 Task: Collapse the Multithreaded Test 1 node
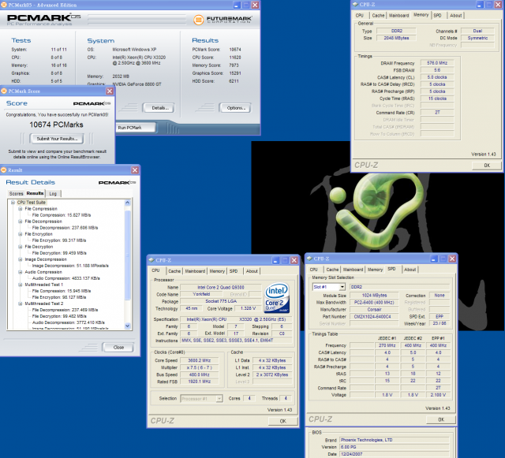pos(21,285)
